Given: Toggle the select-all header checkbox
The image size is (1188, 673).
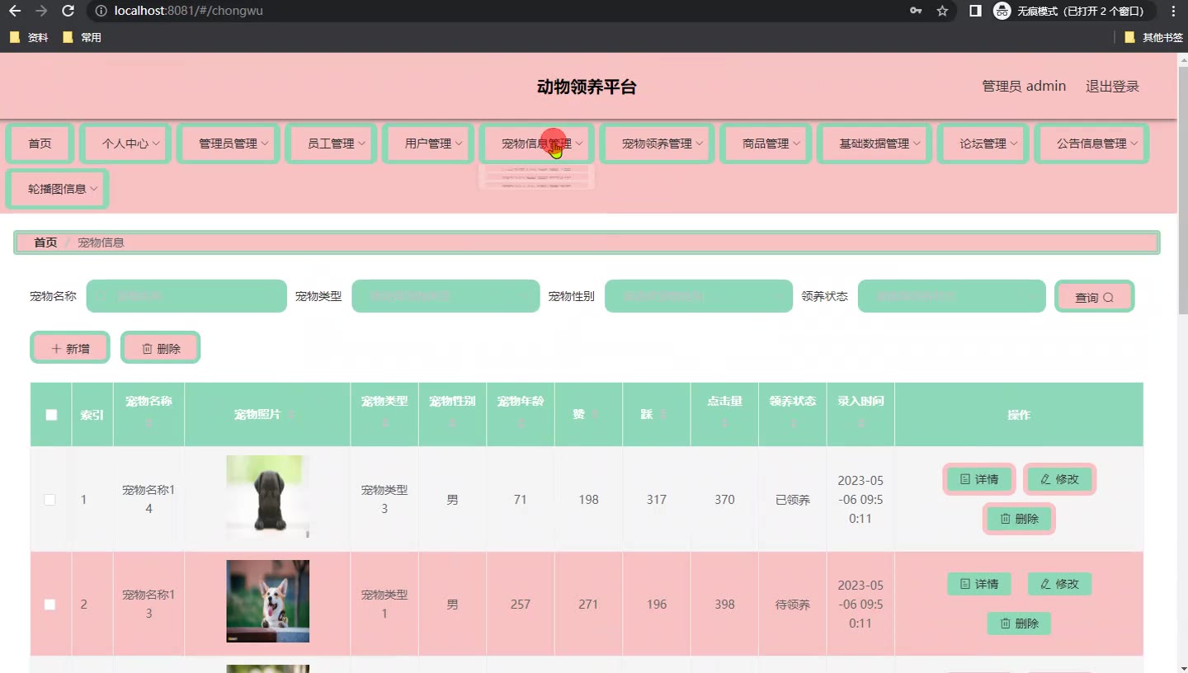Looking at the screenshot, I should coord(51,415).
